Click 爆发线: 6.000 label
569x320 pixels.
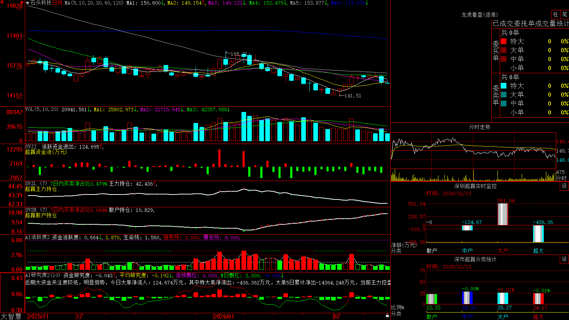[222, 237]
